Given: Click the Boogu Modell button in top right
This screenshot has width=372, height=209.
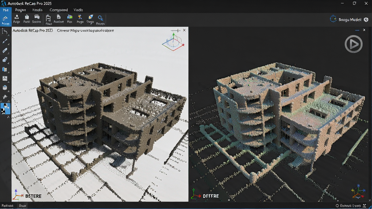Looking at the screenshot, I should 349,20.
